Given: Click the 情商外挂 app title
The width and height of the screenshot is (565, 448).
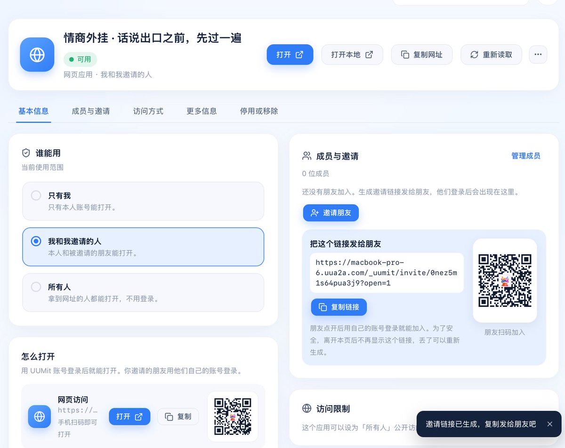Looking at the screenshot, I should pos(153,38).
